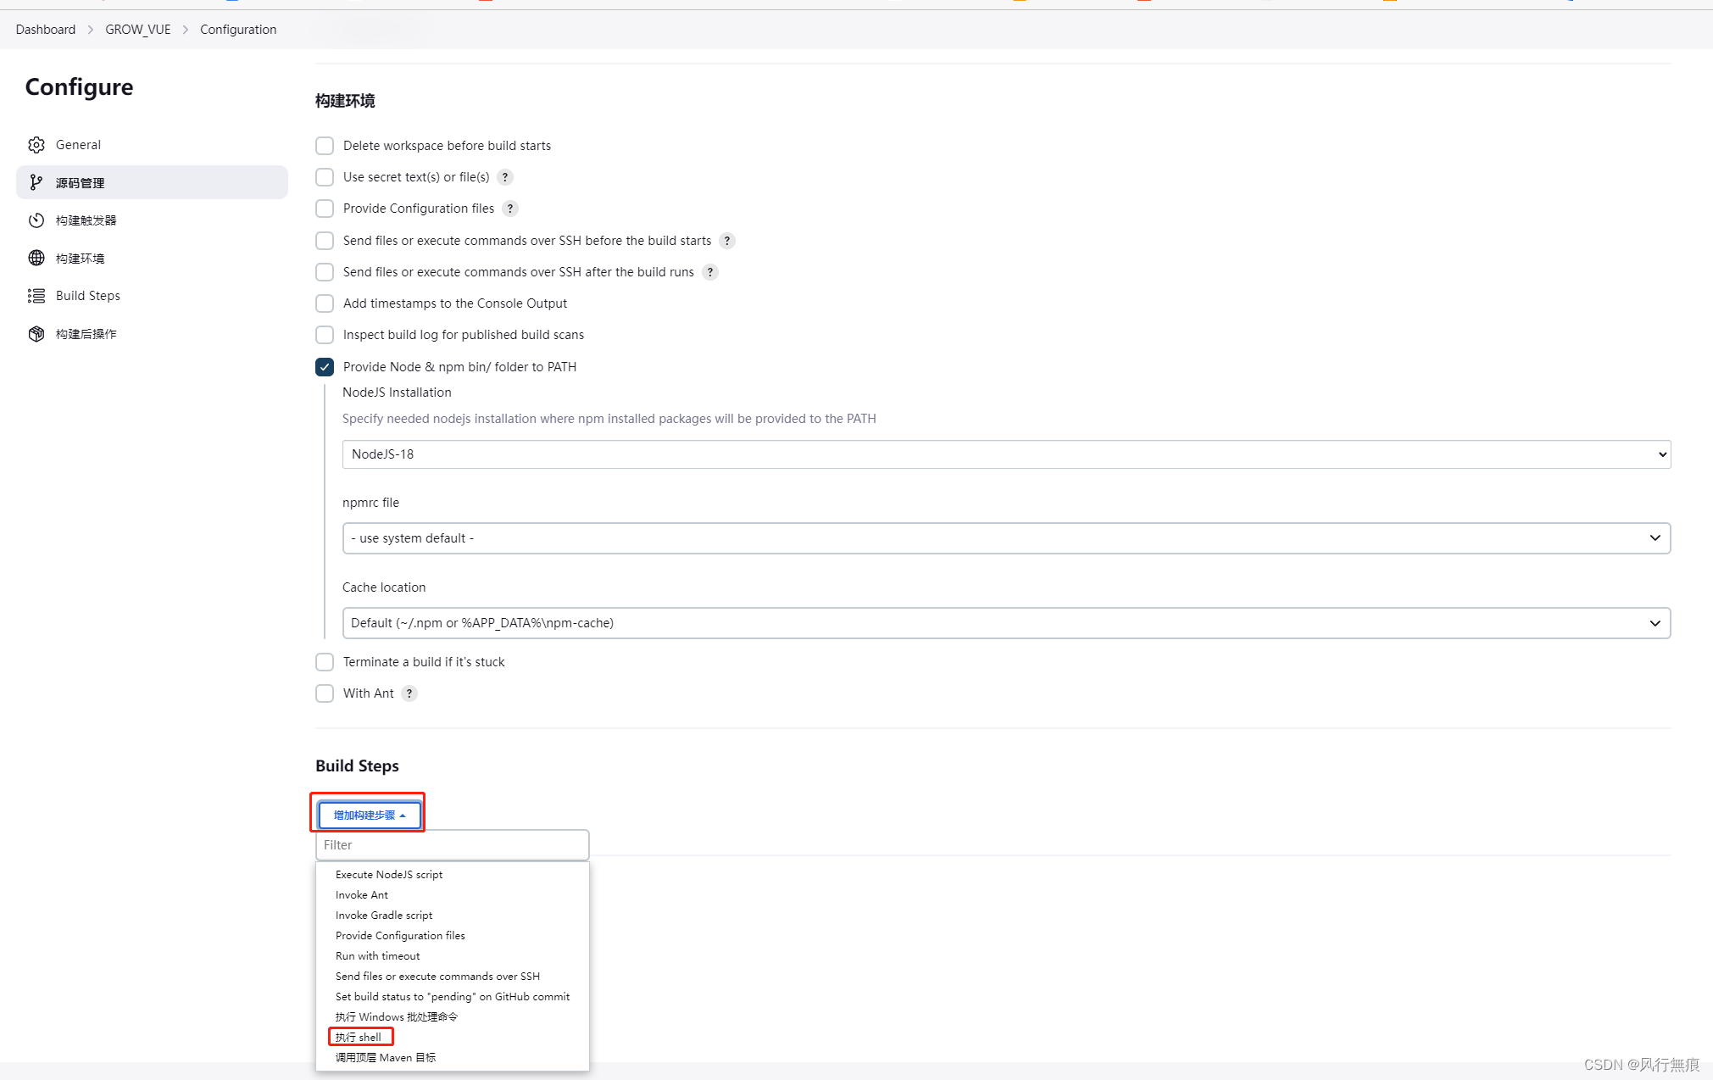Image resolution: width=1713 pixels, height=1080 pixels.
Task: Click the Build Steps list icon
Action: (x=36, y=296)
